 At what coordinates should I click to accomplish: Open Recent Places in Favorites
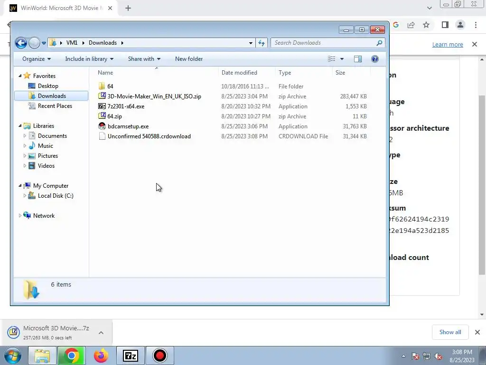[55, 106]
